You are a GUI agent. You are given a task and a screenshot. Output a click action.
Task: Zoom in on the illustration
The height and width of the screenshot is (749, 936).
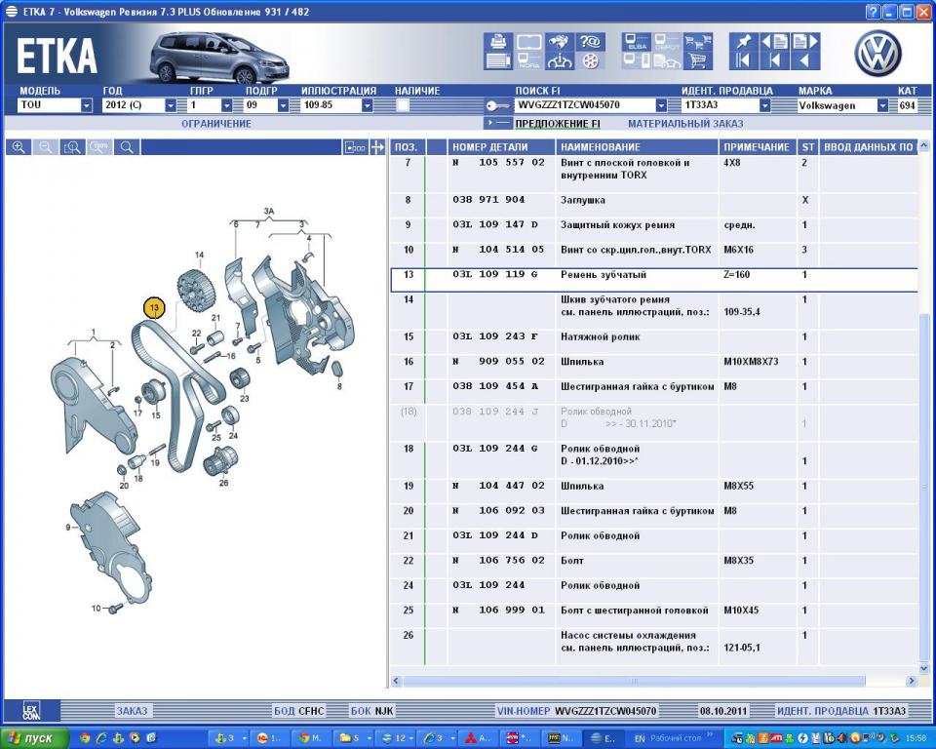(x=19, y=147)
